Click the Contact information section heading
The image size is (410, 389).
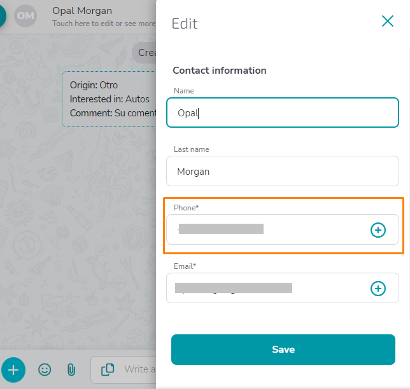[x=220, y=71]
